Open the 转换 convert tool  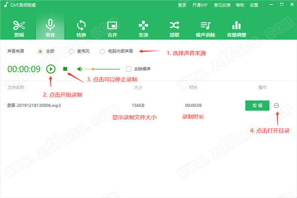point(81,29)
